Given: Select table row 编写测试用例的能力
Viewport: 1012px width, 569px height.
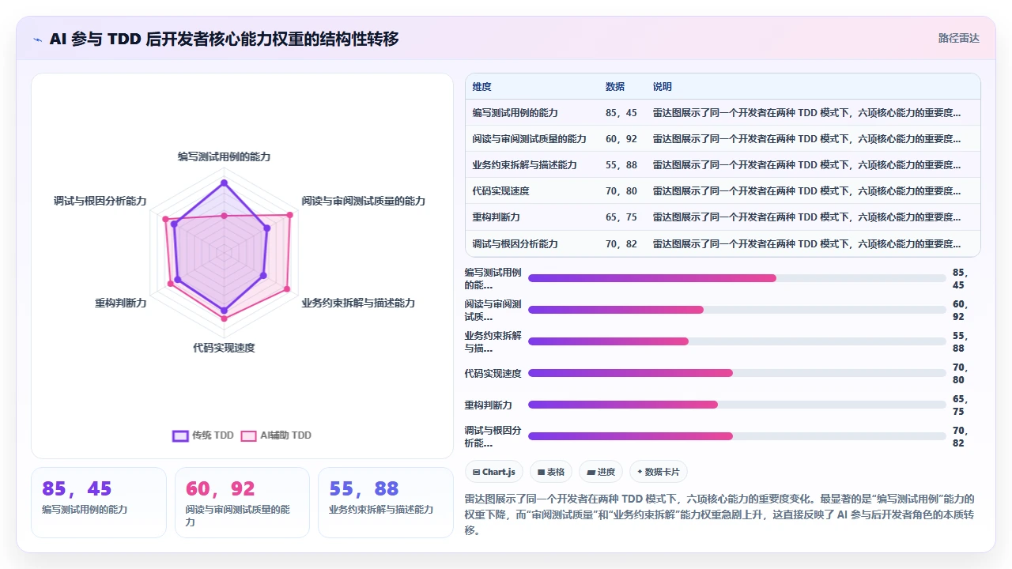Looking at the screenshot, I should pyautogui.click(x=723, y=112).
